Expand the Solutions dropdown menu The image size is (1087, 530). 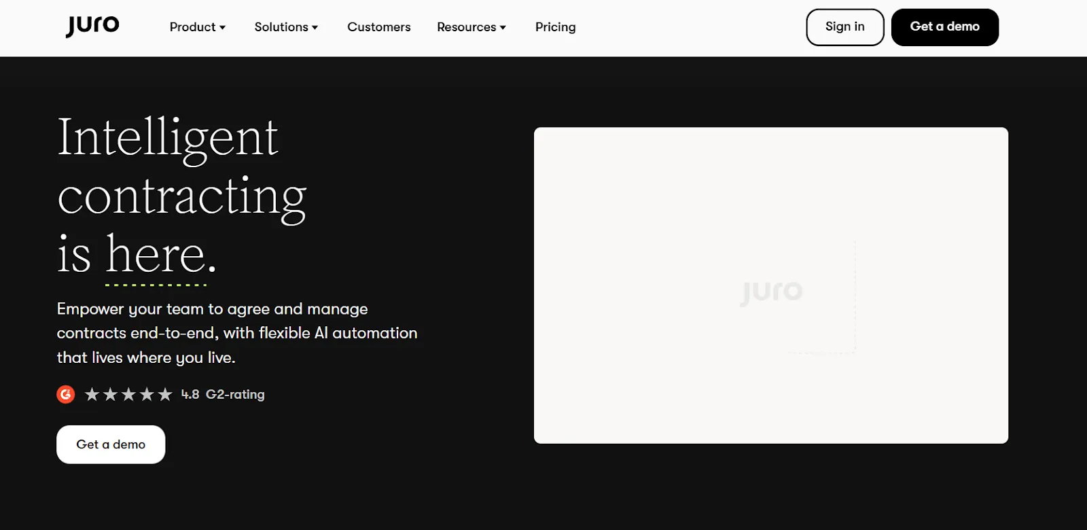tap(286, 27)
